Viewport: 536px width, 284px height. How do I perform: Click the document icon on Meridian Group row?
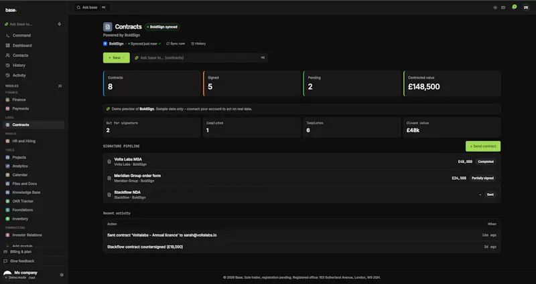tap(109, 178)
